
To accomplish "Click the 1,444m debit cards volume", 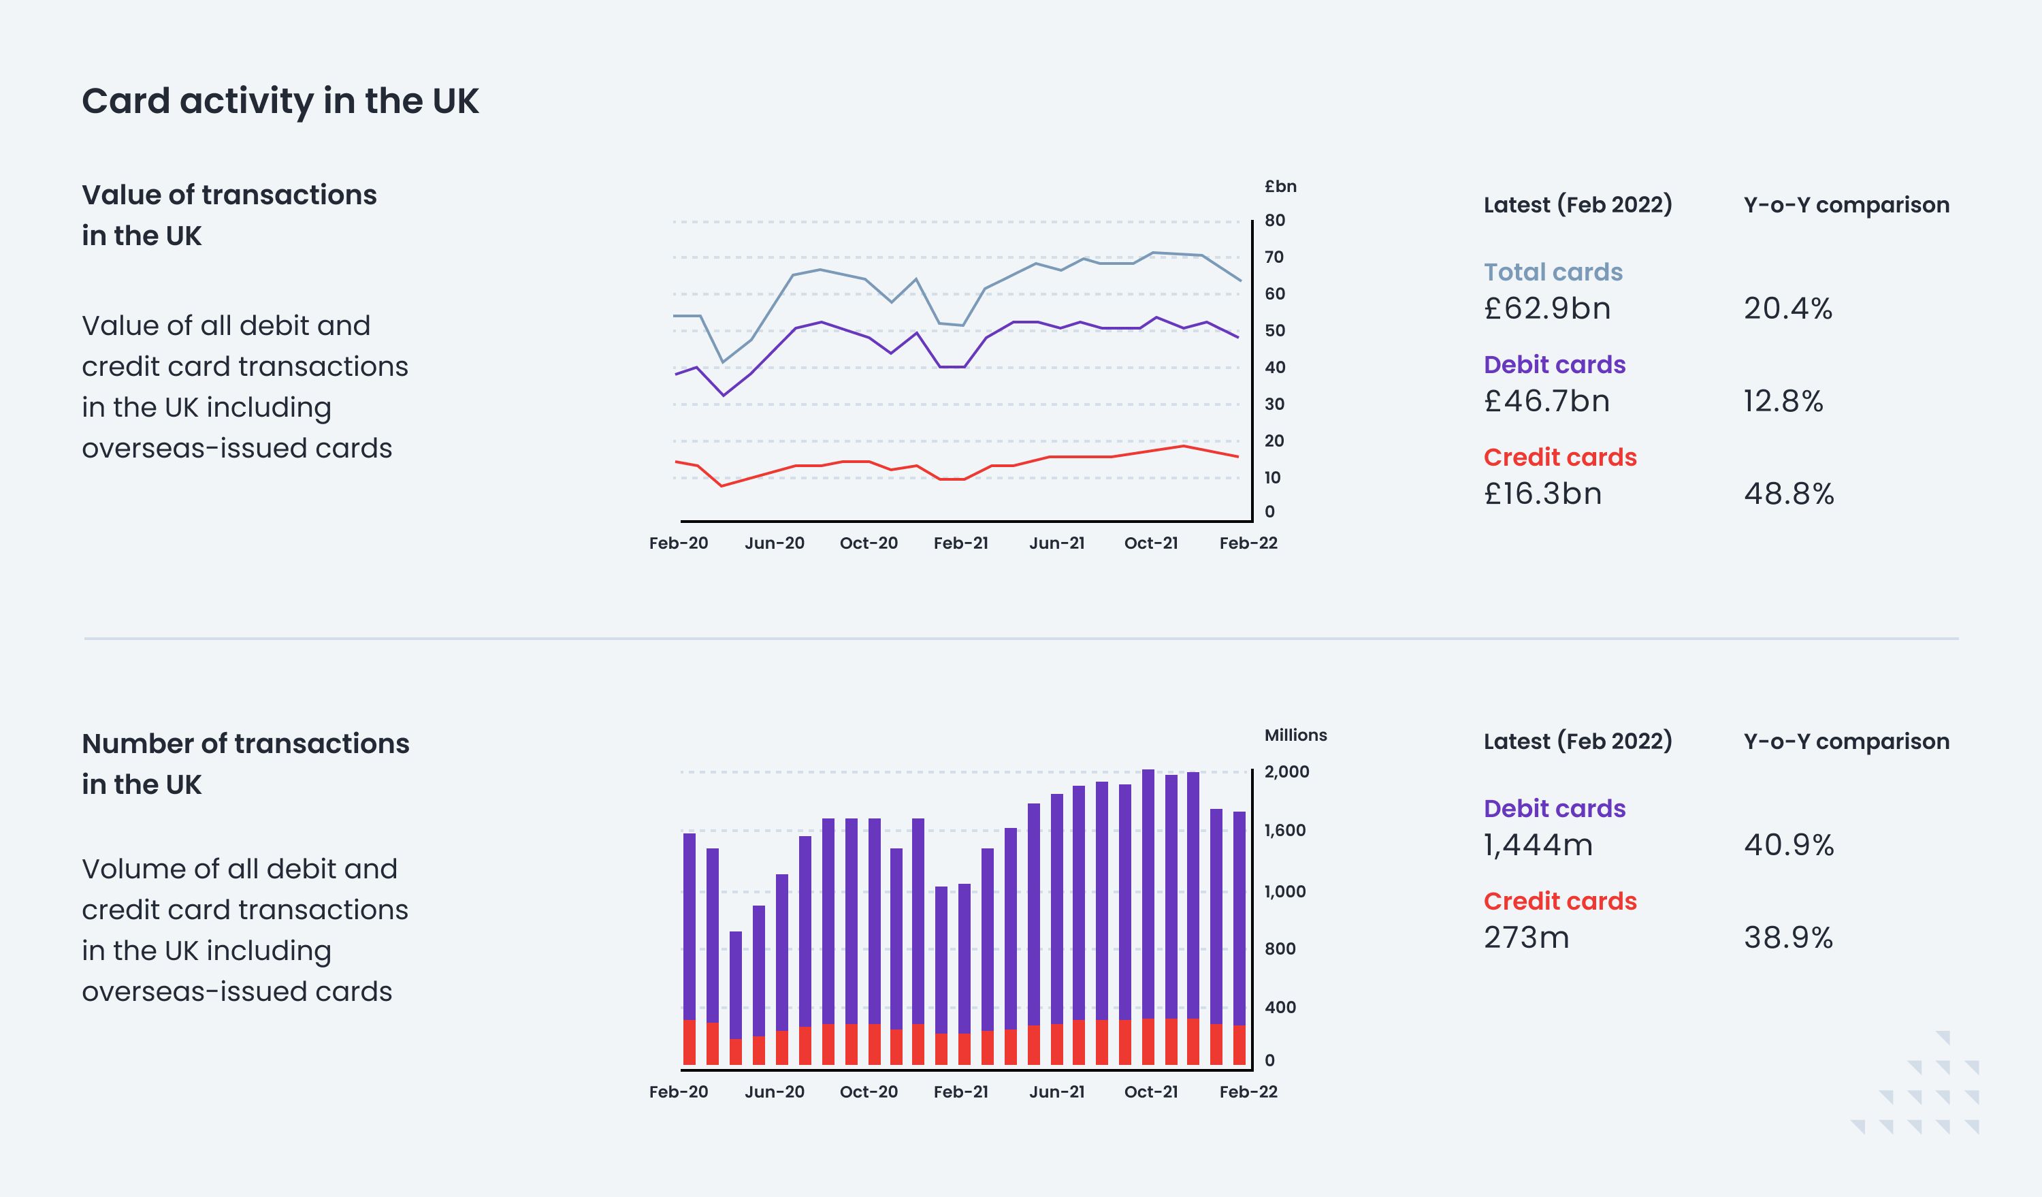I will [1538, 845].
